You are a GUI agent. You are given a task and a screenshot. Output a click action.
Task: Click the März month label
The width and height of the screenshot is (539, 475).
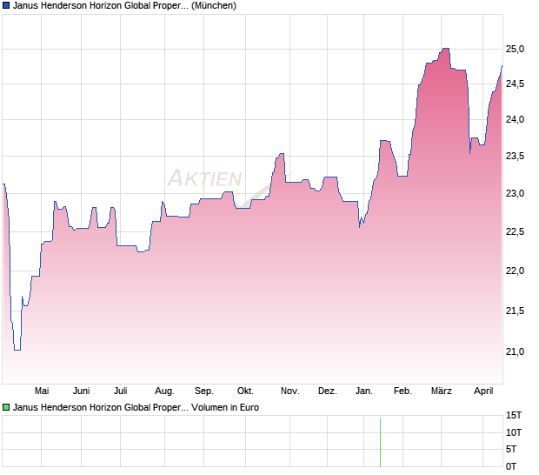click(x=442, y=391)
